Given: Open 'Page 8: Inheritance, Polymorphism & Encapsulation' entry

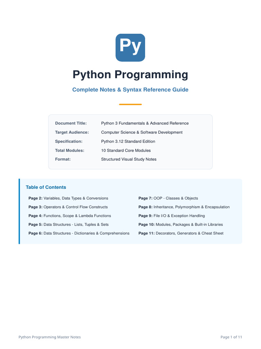Looking at the screenshot, I should [x=184, y=207].
